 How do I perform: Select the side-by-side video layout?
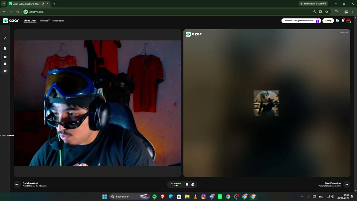[x=5, y=57]
